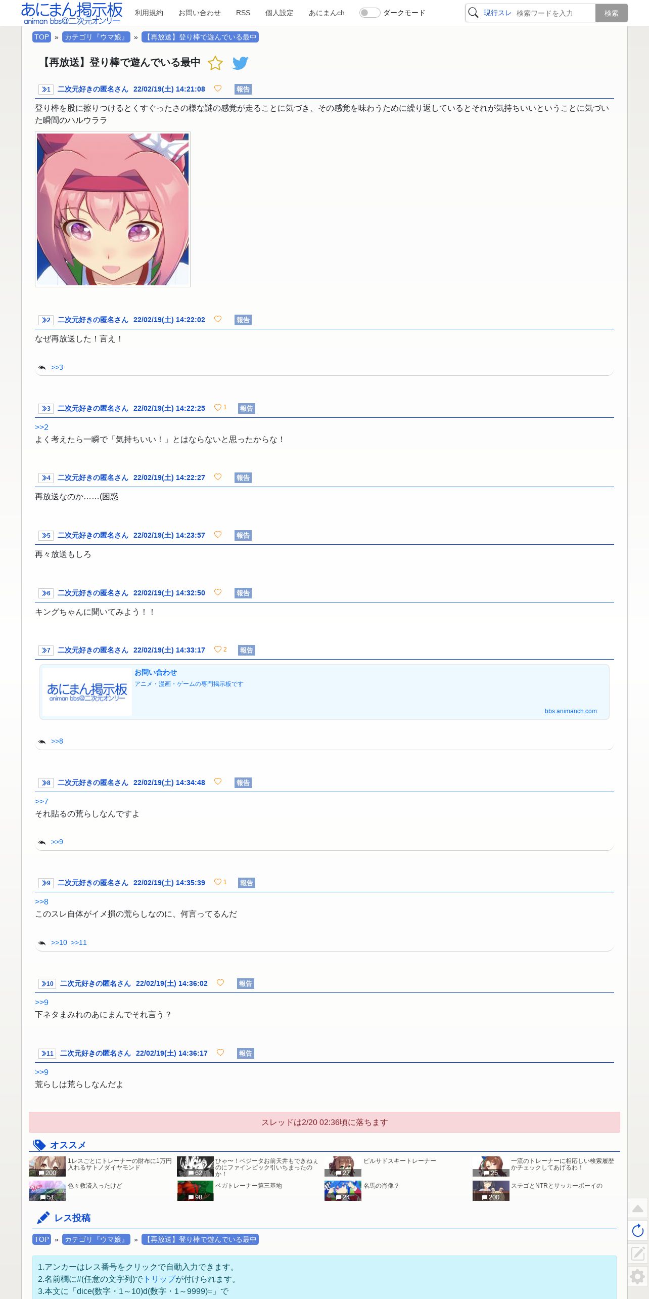Viewport: 649px width, 1299px height.
Task: Click the settings gear floating icon
Action: 638,1276
